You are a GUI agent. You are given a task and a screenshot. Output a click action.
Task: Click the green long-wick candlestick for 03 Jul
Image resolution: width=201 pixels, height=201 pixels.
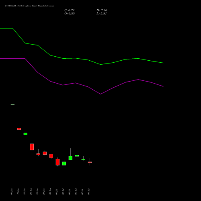(x=70, y=158)
